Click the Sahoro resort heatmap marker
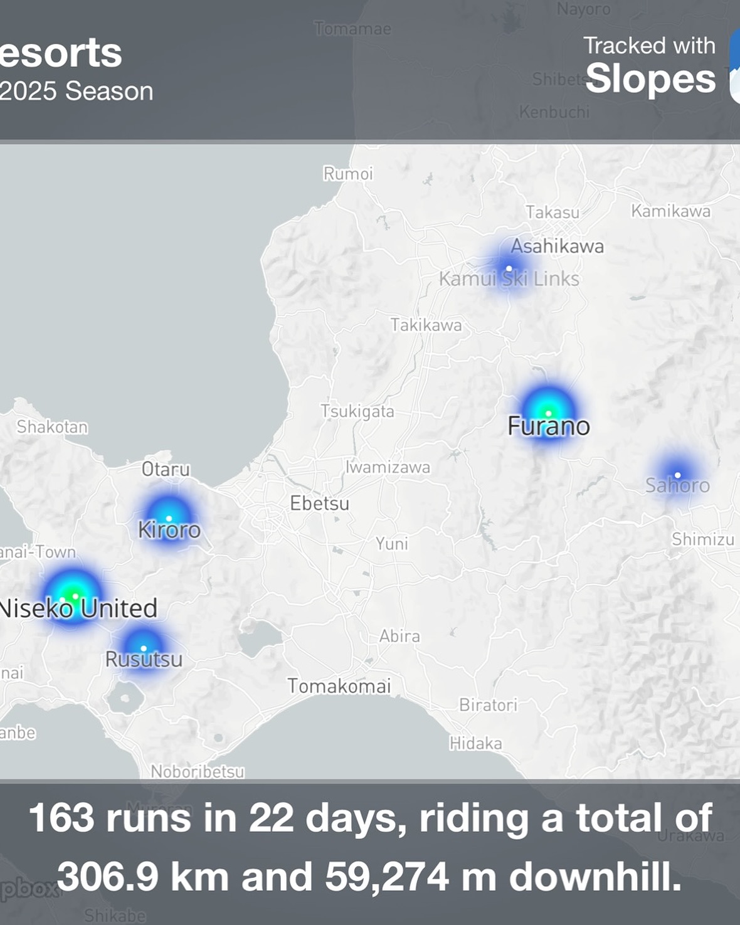 point(677,475)
